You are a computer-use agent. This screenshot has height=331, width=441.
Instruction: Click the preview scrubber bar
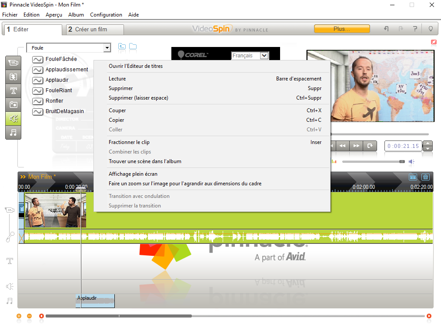click(x=379, y=134)
